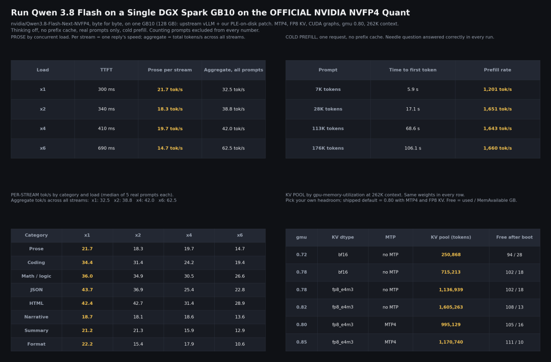Select the "995,129" KV pool value

451,325
